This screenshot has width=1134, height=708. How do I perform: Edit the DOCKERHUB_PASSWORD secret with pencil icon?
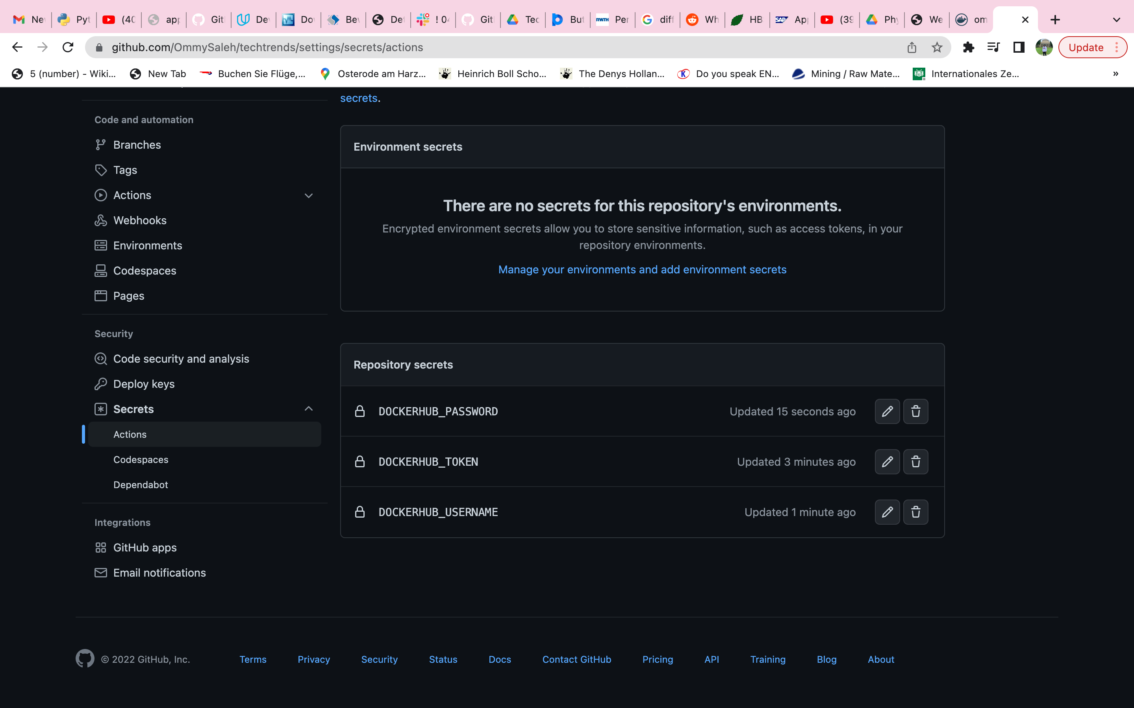click(x=887, y=411)
